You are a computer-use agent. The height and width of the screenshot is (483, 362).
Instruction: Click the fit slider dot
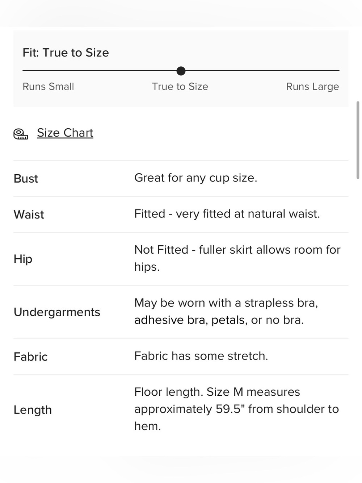pos(181,71)
